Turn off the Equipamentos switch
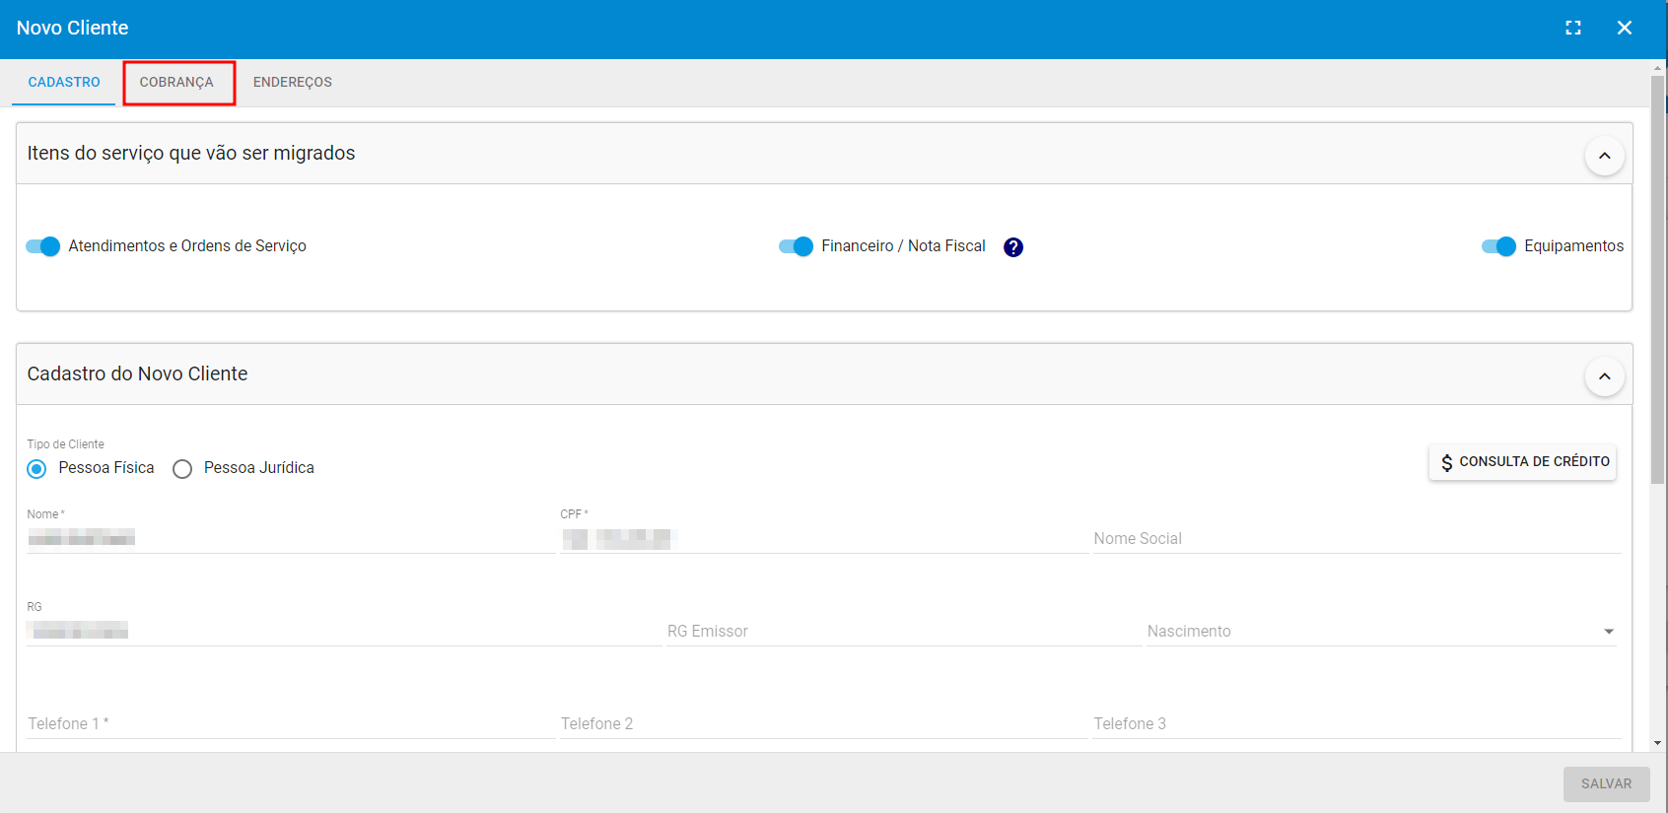The height and width of the screenshot is (813, 1668). [1498, 246]
